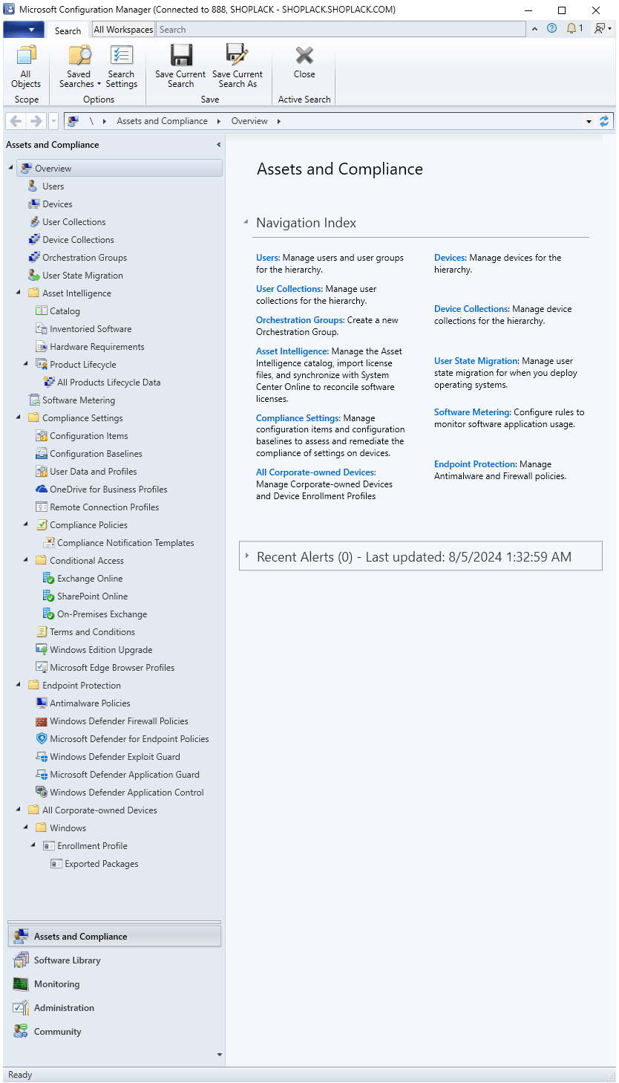Select Windows Edition Upgrade icon
This screenshot has height=1083, width=619.
point(41,650)
